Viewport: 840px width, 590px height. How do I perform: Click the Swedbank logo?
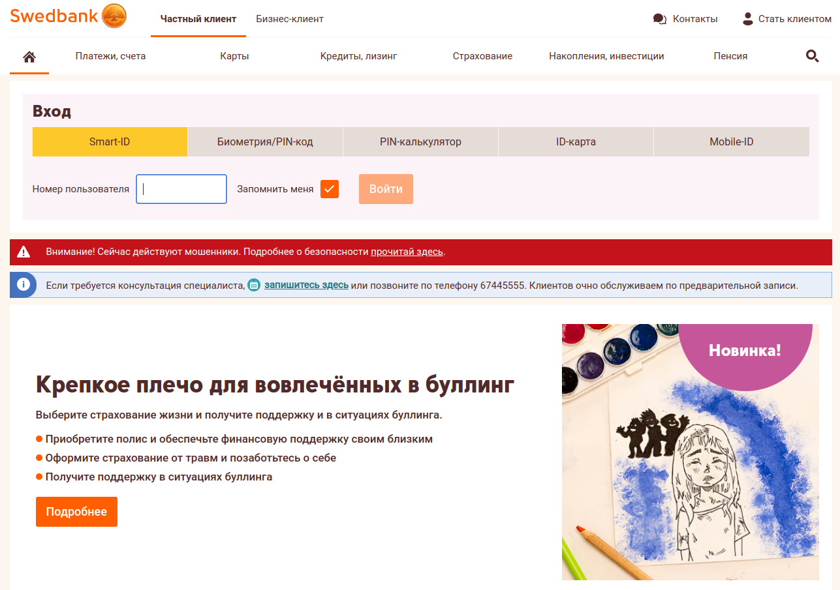[x=69, y=16]
